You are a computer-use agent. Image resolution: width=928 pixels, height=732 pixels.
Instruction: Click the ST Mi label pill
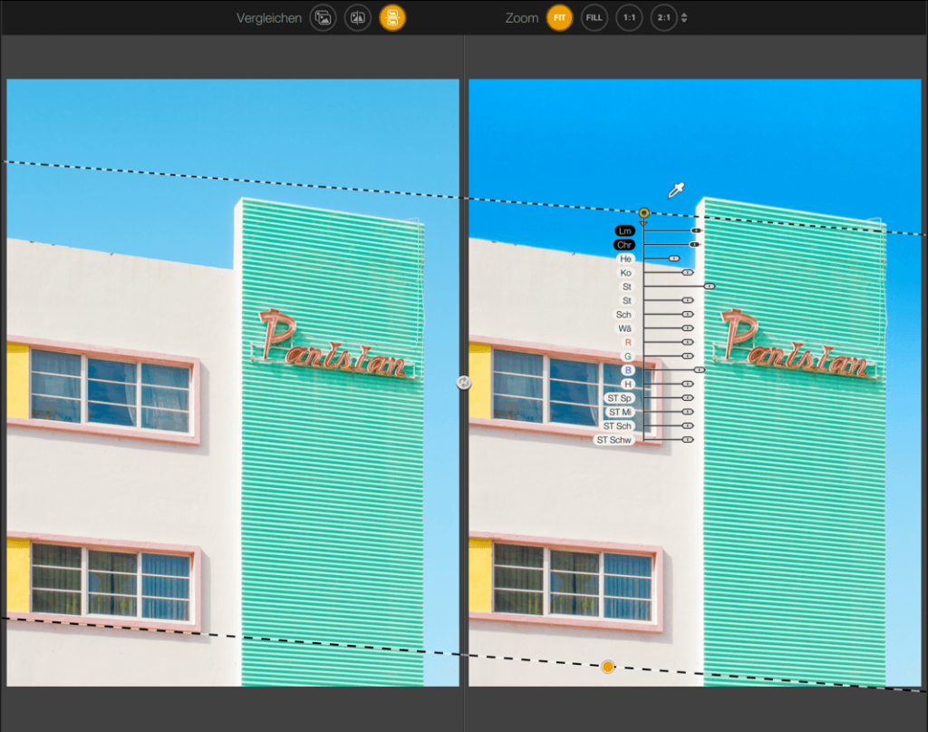620,412
